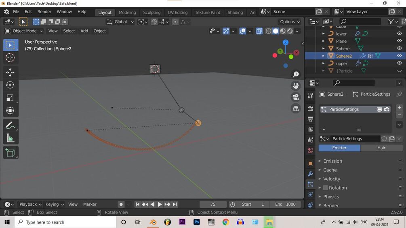Hide the Sphere object in outliner

[399, 48]
